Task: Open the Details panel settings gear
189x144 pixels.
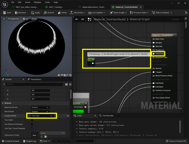Action: click(70, 84)
